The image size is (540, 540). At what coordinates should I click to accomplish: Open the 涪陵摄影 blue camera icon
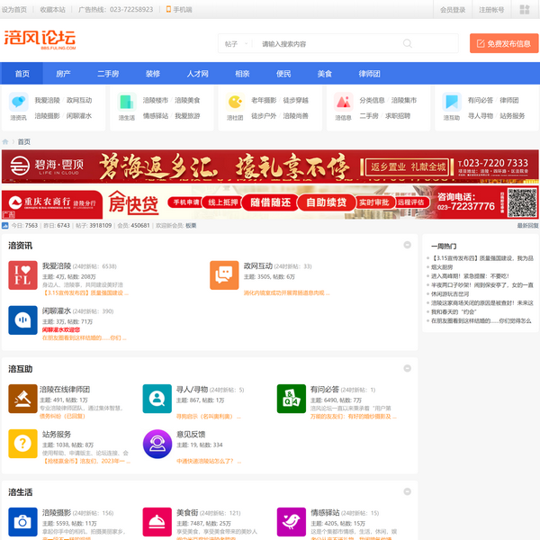[22, 522]
